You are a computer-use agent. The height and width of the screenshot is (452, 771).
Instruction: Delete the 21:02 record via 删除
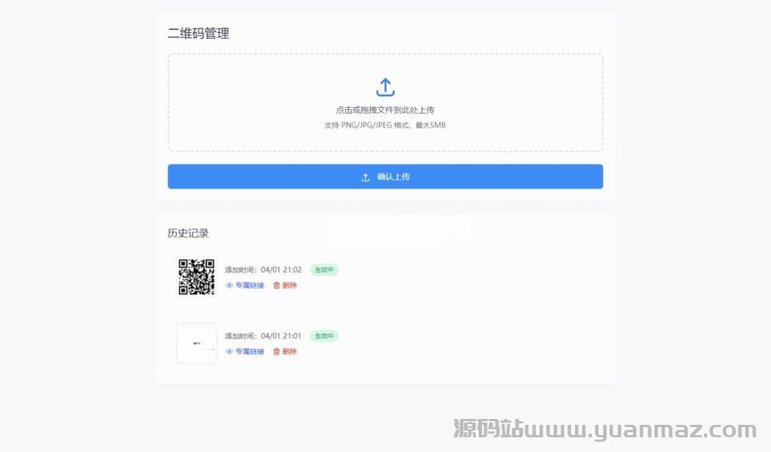289,285
